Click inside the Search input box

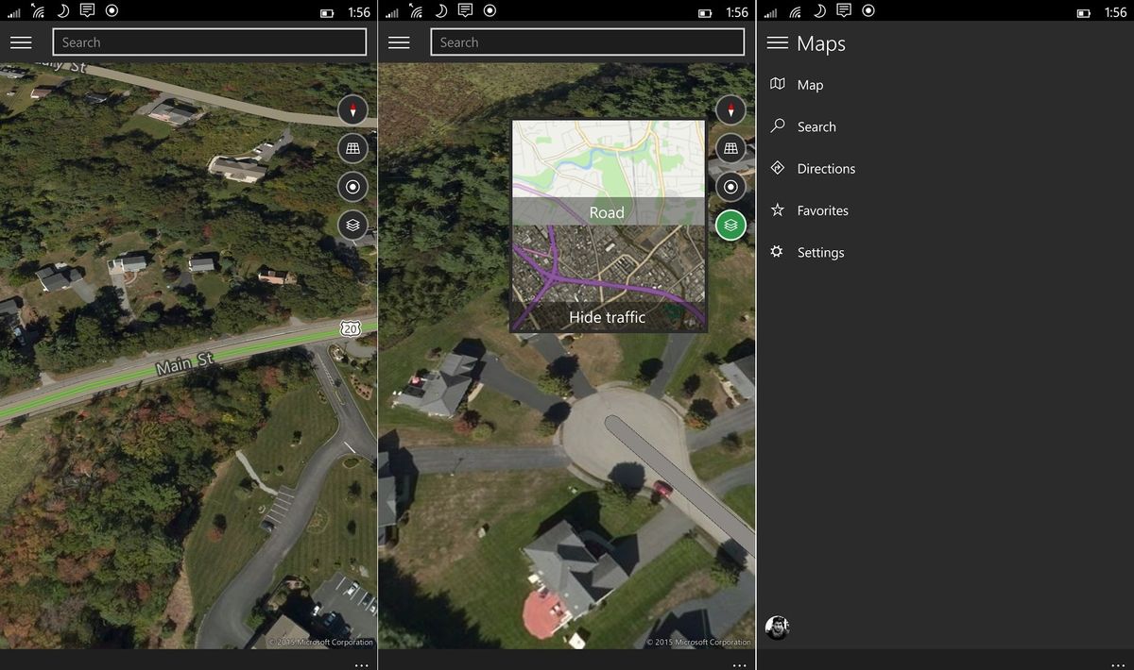coord(210,42)
